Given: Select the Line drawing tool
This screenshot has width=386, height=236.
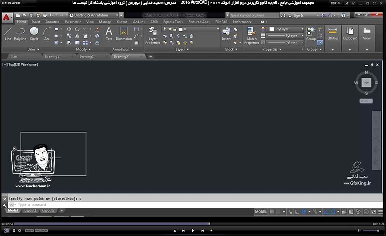Looking at the screenshot, I should click(x=8, y=33).
